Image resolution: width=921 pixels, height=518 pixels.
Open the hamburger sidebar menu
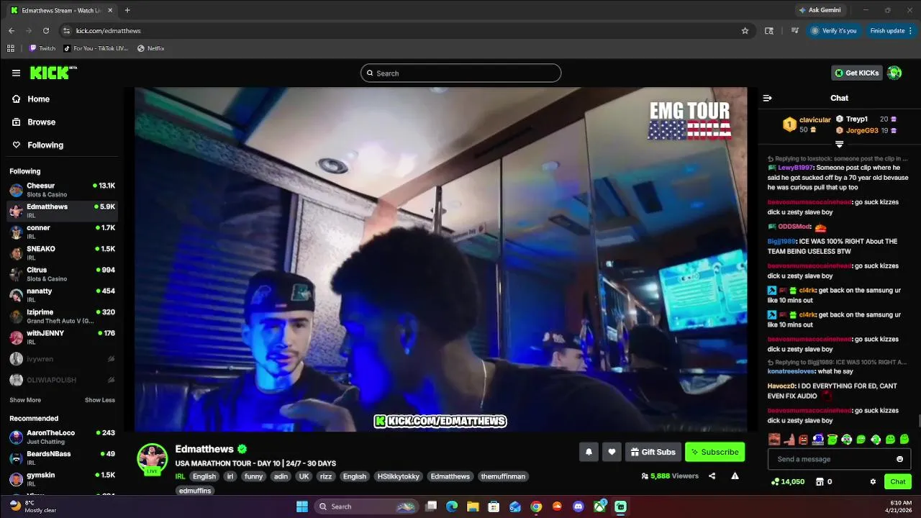pos(16,73)
